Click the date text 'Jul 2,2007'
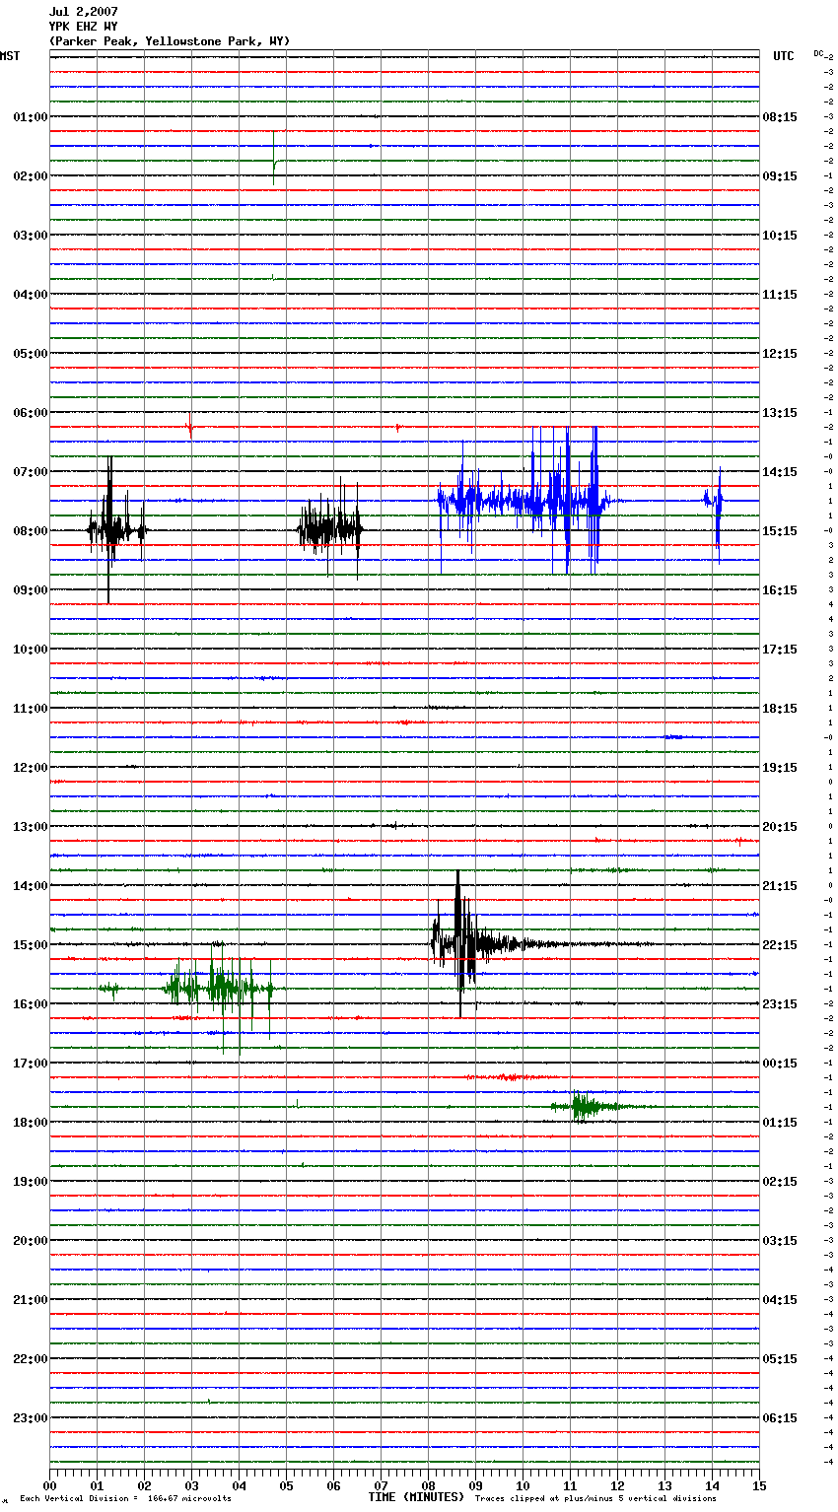This screenshot has height=1512, width=838. coord(83,12)
